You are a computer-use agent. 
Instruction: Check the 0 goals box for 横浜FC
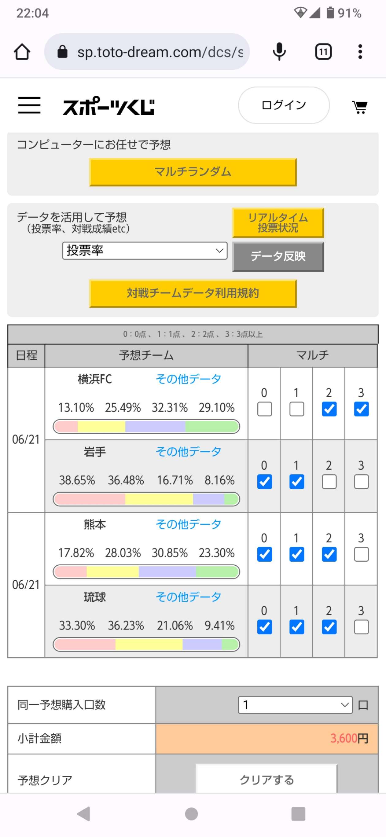pyautogui.click(x=265, y=409)
